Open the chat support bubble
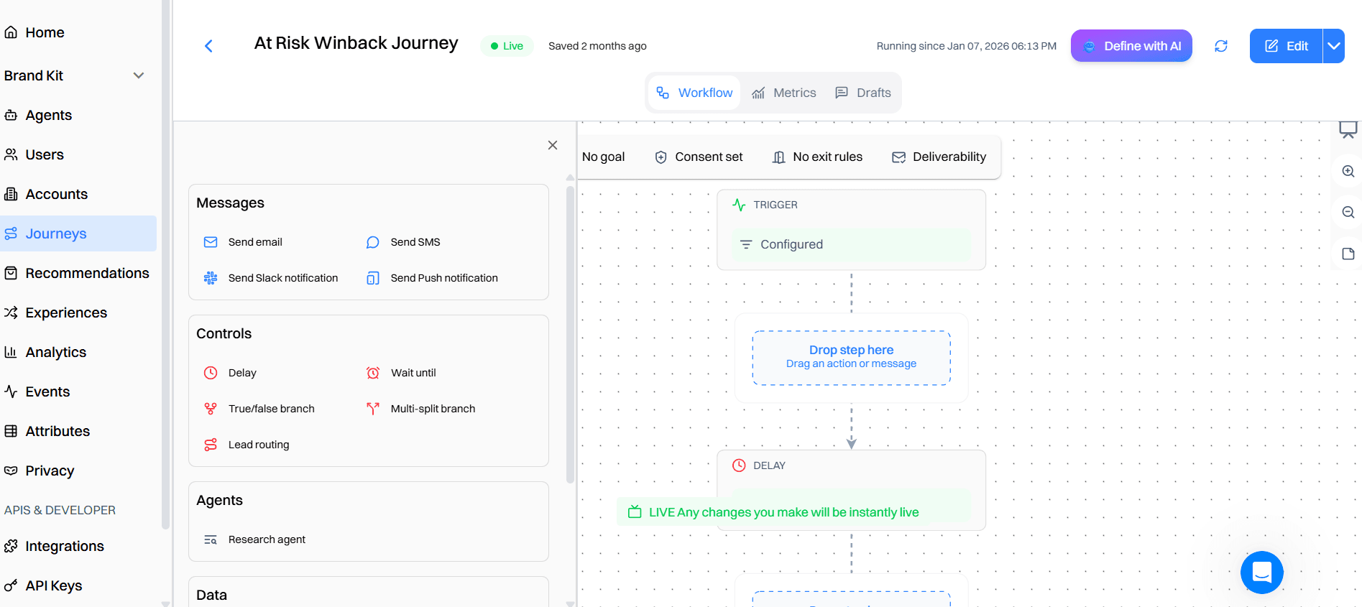This screenshot has width=1362, height=607. [x=1261, y=572]
